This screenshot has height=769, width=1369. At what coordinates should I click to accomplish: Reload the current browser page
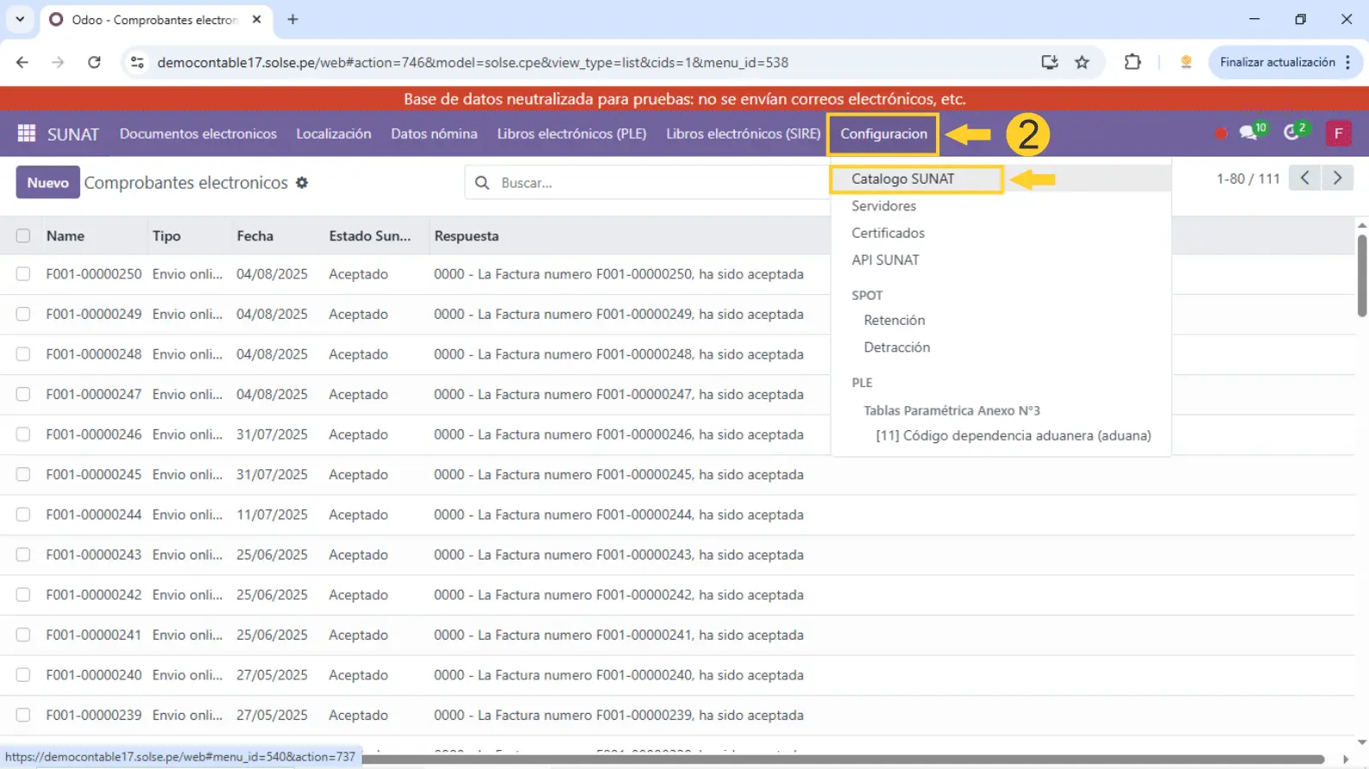pyautogui.click(x=94, y=62)
